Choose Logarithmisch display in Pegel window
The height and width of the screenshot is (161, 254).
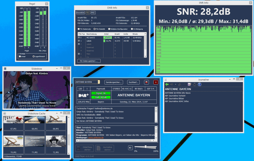(x=34, y=56)
